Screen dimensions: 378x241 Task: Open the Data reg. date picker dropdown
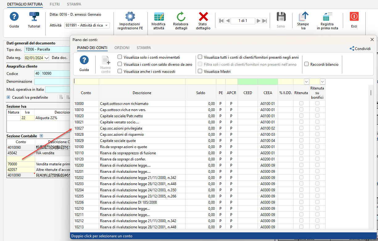pyautogui.click(x=47, y=58)
